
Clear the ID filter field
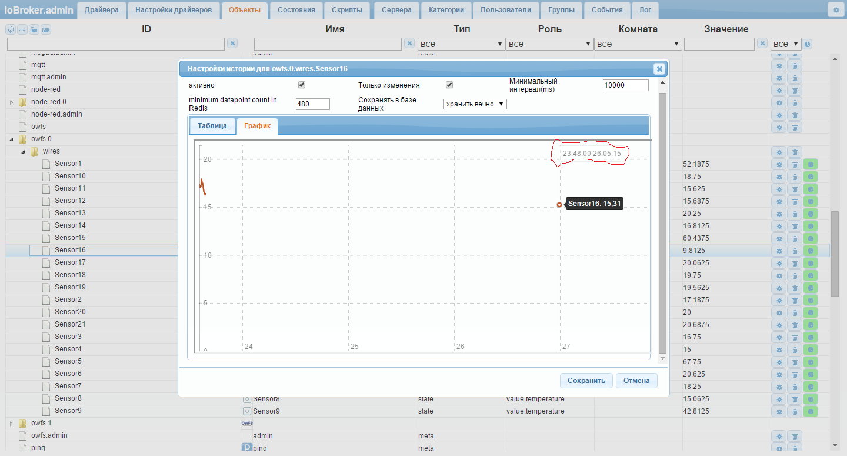[232, 44]
